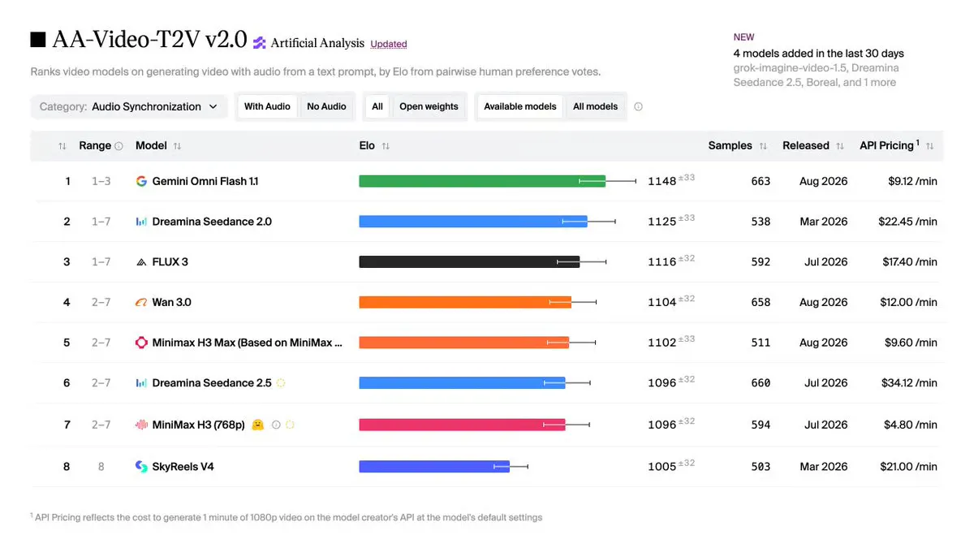Click the $21.00 /min price

908,467
